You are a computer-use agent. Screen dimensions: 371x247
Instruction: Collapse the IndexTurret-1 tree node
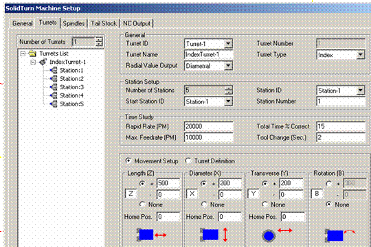coord(33,62)
